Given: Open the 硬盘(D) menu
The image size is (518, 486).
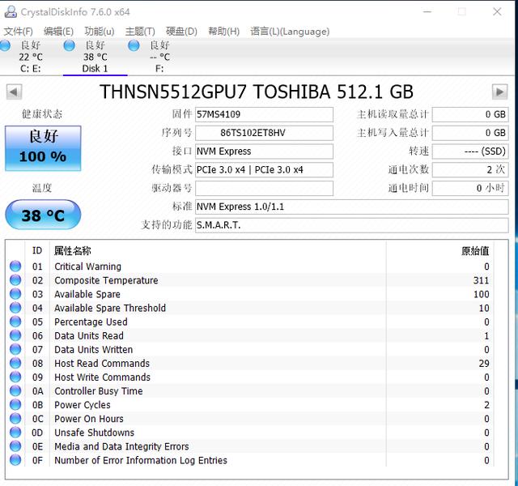Looking at the screenshot, I should (181, 31).
